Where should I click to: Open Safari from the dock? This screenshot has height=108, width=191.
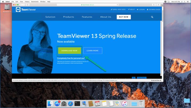click(71, 104)
